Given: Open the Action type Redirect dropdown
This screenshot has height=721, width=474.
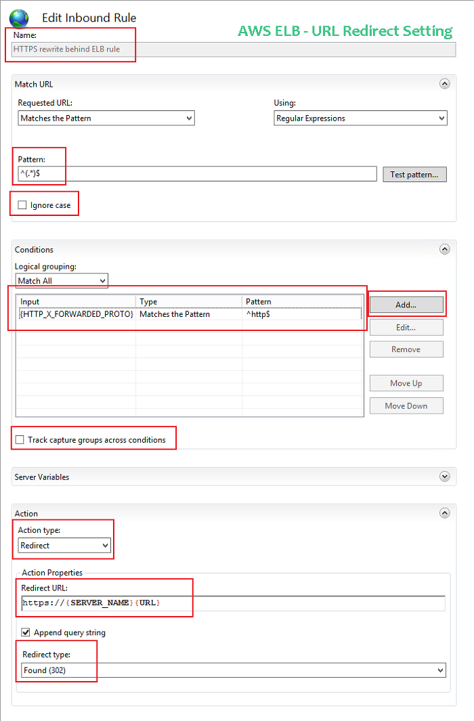Looking at the screenshot, I should tap(64, 546).
